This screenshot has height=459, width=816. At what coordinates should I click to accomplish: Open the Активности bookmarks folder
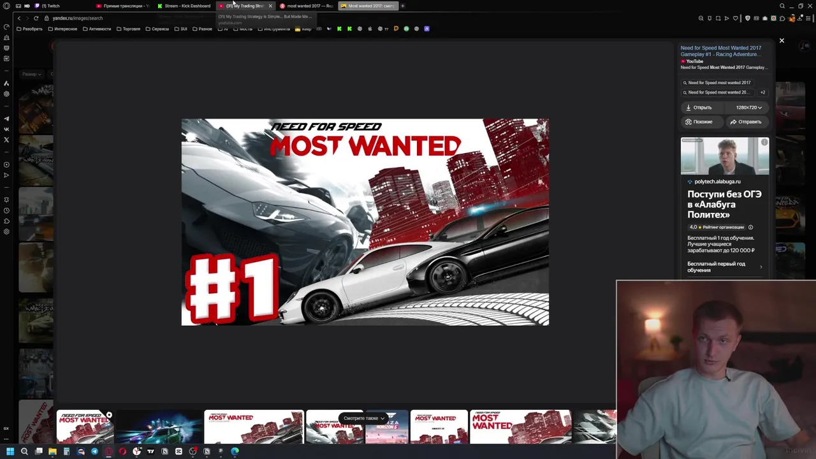pos(96,29)
